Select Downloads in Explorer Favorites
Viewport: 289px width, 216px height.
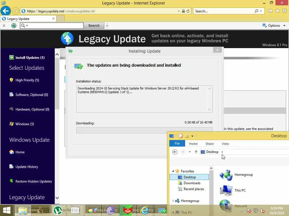pos(192,183)
